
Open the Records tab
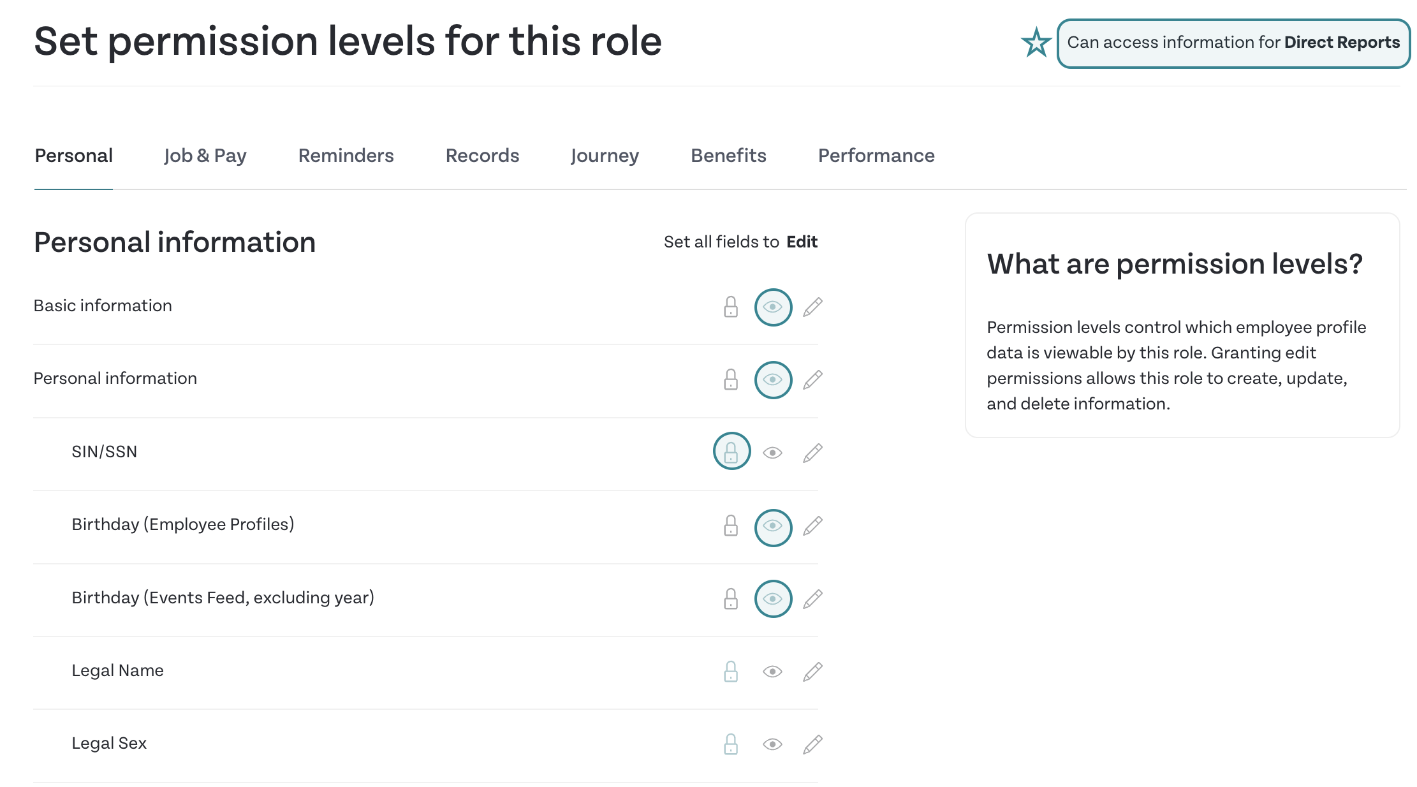[x=482, y=156]
